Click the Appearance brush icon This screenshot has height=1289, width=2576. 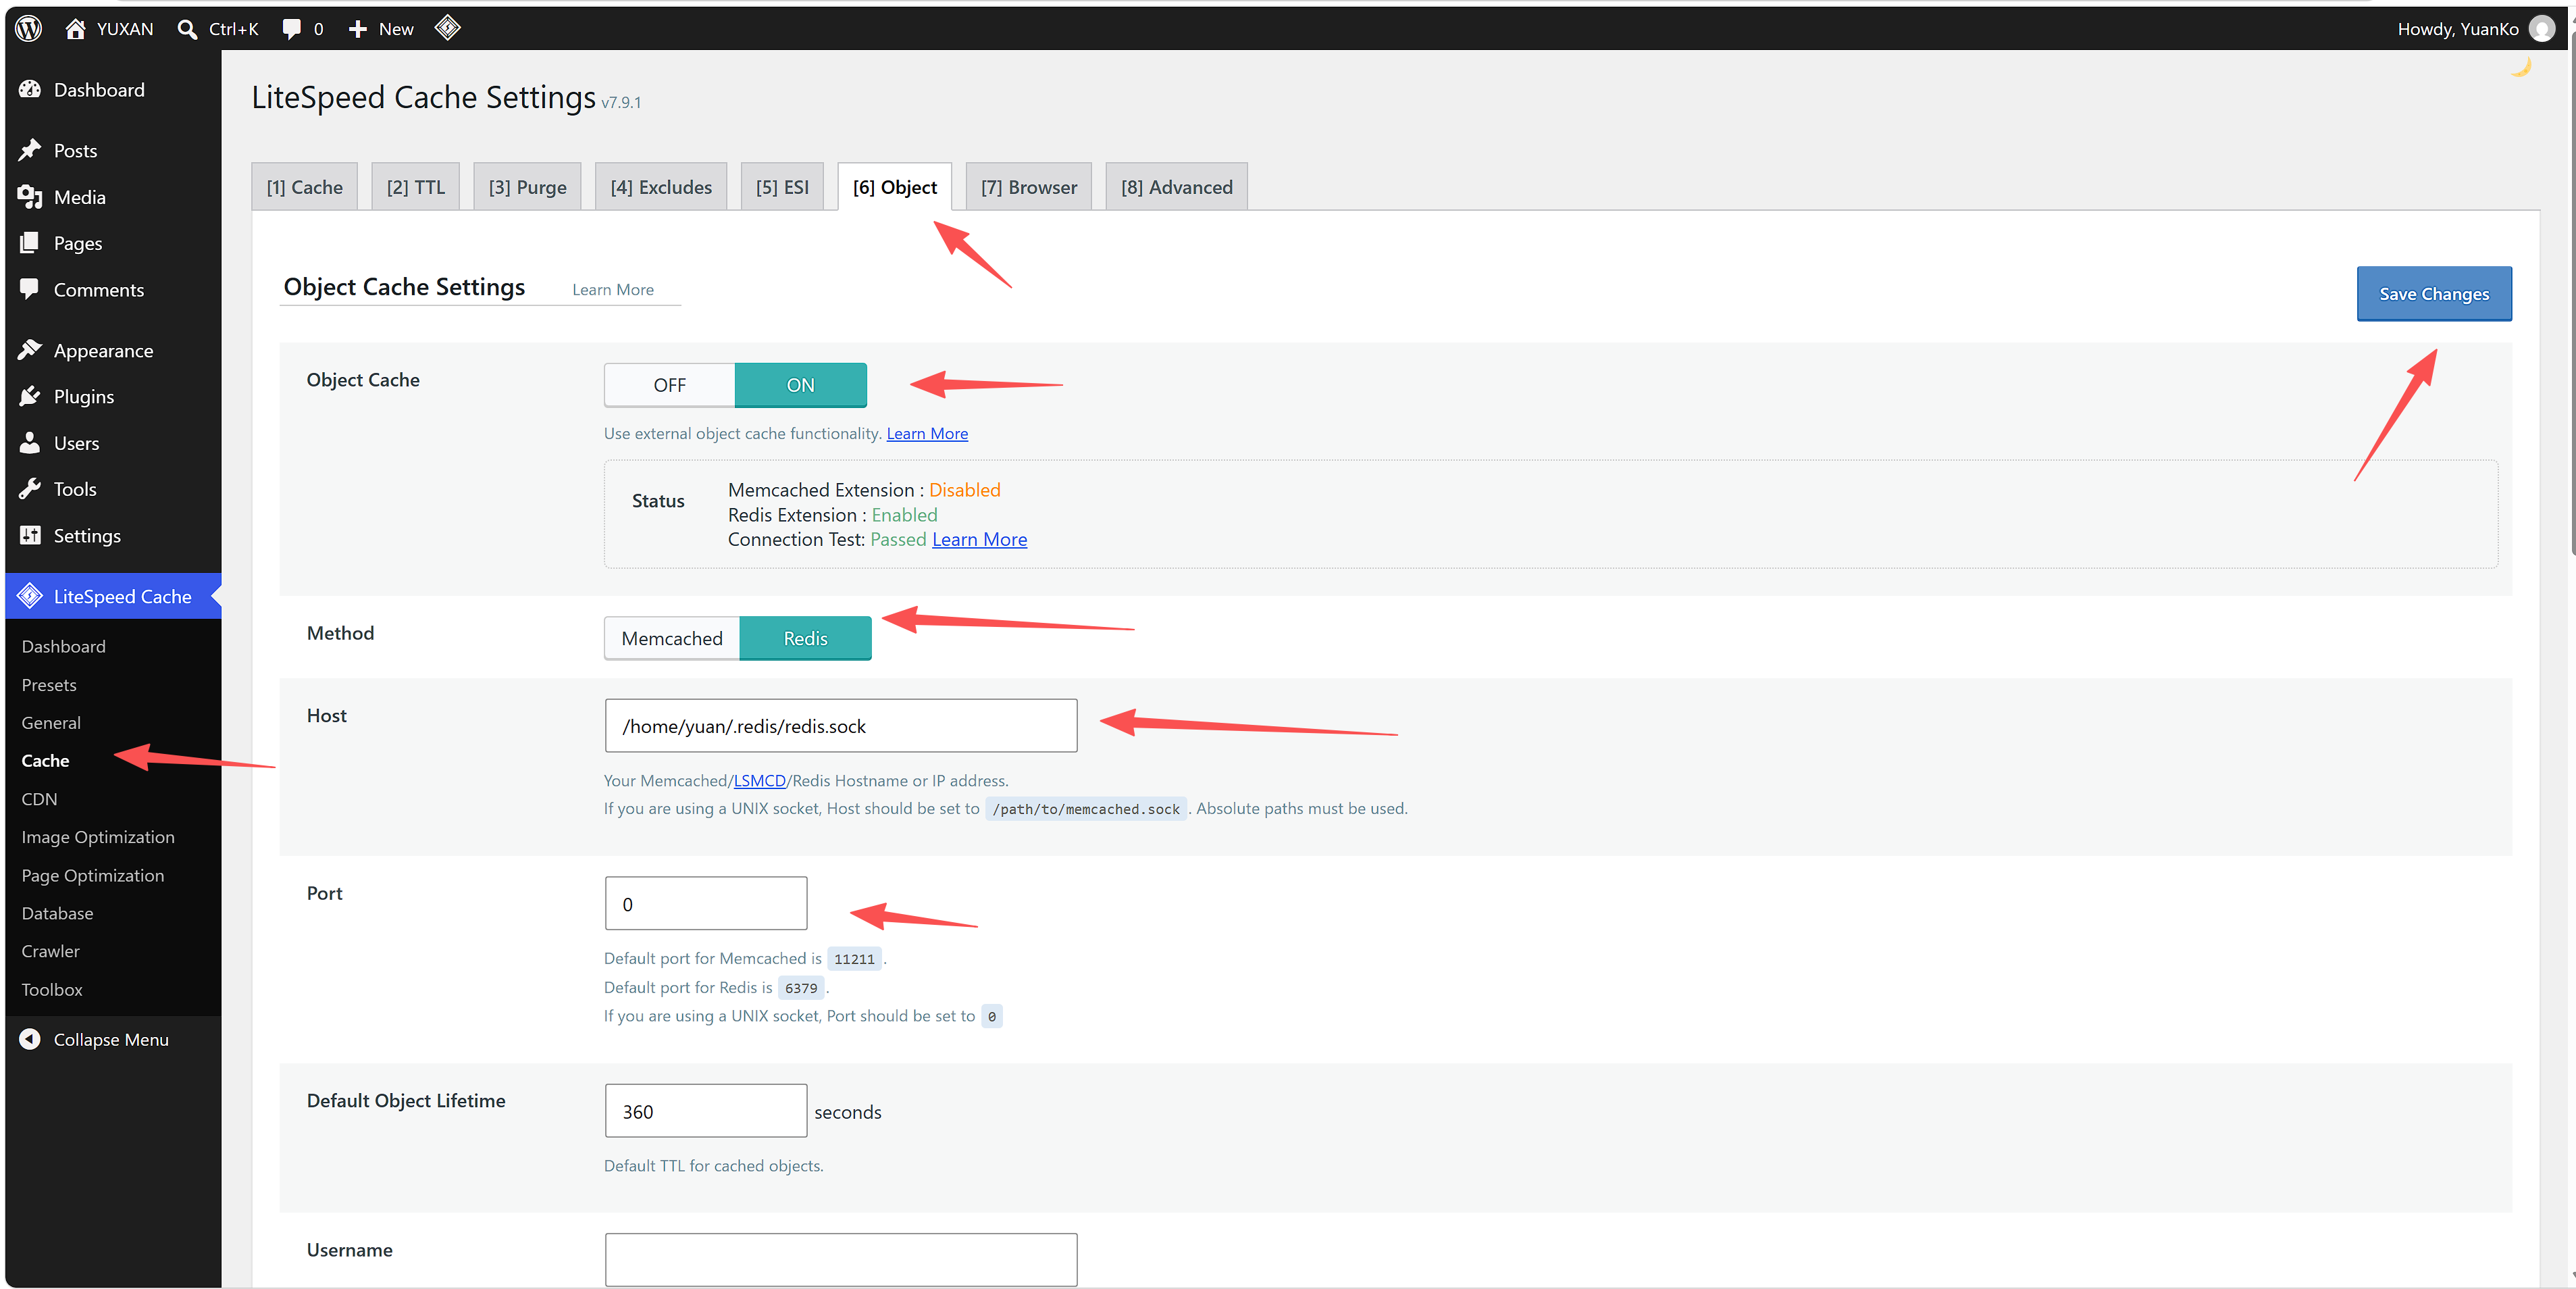pyautogui.click(x=30, y=350)
